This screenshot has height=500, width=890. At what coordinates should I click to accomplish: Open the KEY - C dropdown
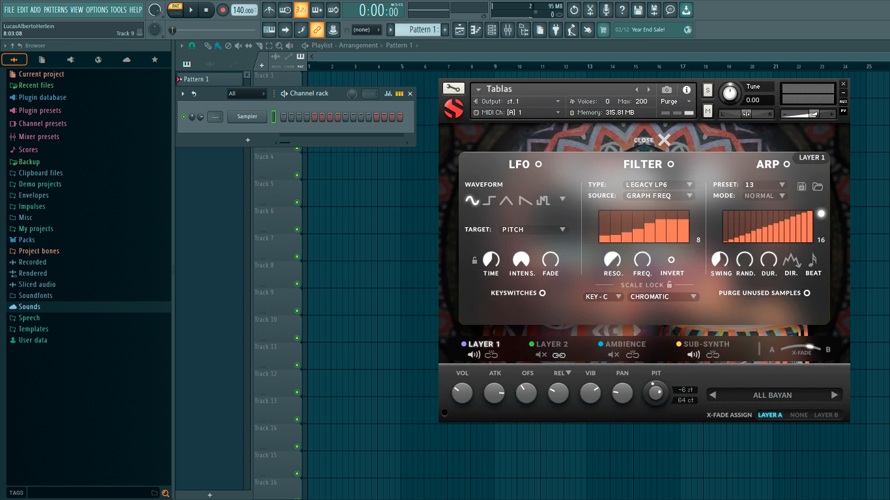point(603,297)
